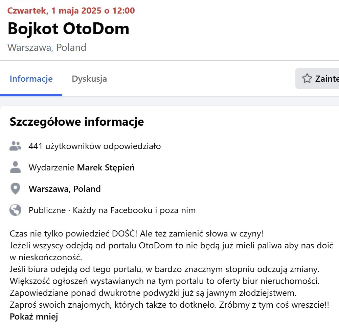Open Marek Stępień's profile link

click(106, 167)
